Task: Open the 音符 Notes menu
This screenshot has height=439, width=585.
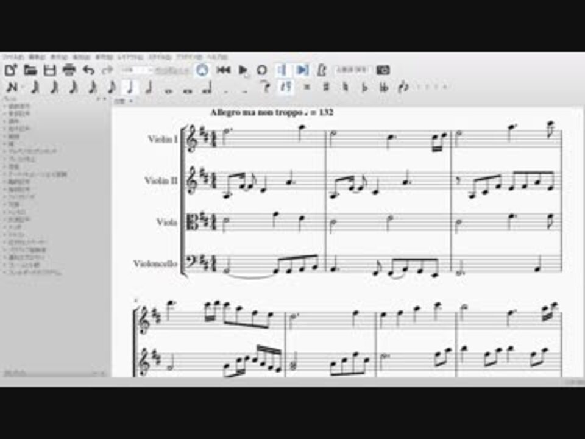Action: (x=104, y=57)
